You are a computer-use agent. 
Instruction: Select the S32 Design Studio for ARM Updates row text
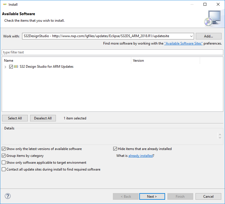tap(46, 67)
